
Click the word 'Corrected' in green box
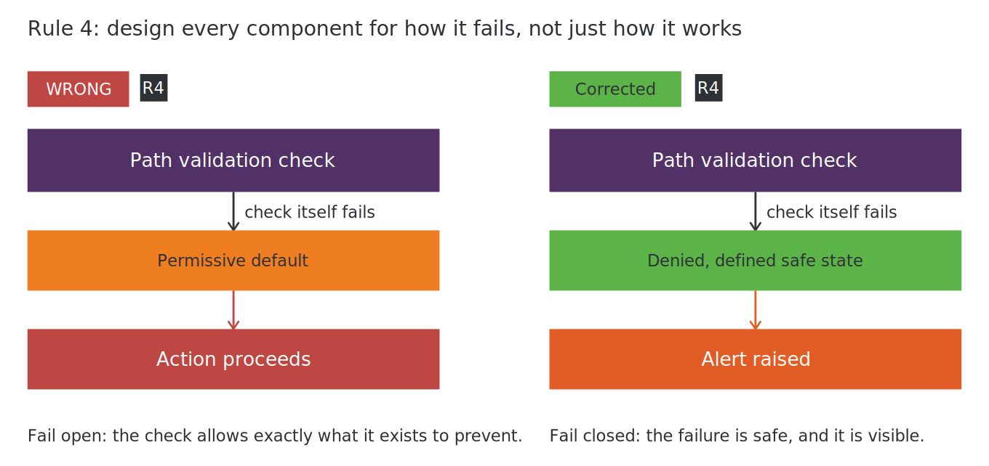point(615,89)
